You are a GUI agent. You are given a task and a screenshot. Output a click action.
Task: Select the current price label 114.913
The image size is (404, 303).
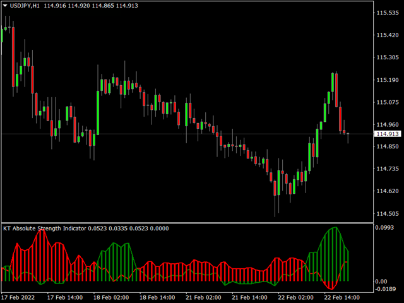click(x=387, y=134)
